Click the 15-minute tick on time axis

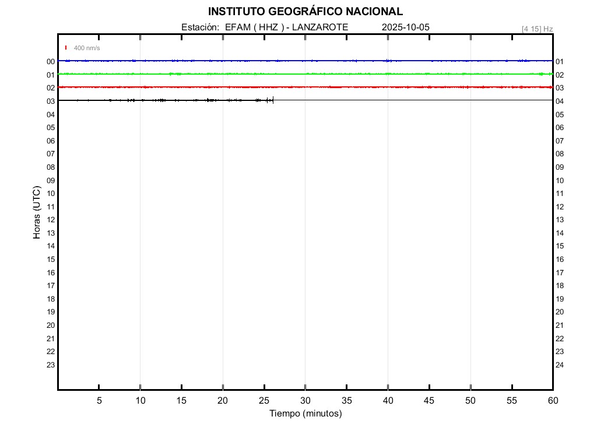tap(181, 400)
